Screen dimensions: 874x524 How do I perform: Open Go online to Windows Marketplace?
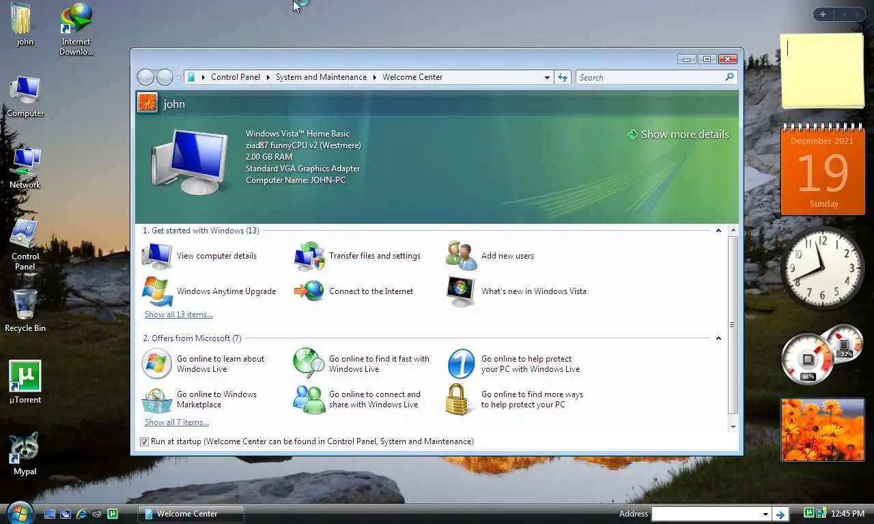pos(199,399)
